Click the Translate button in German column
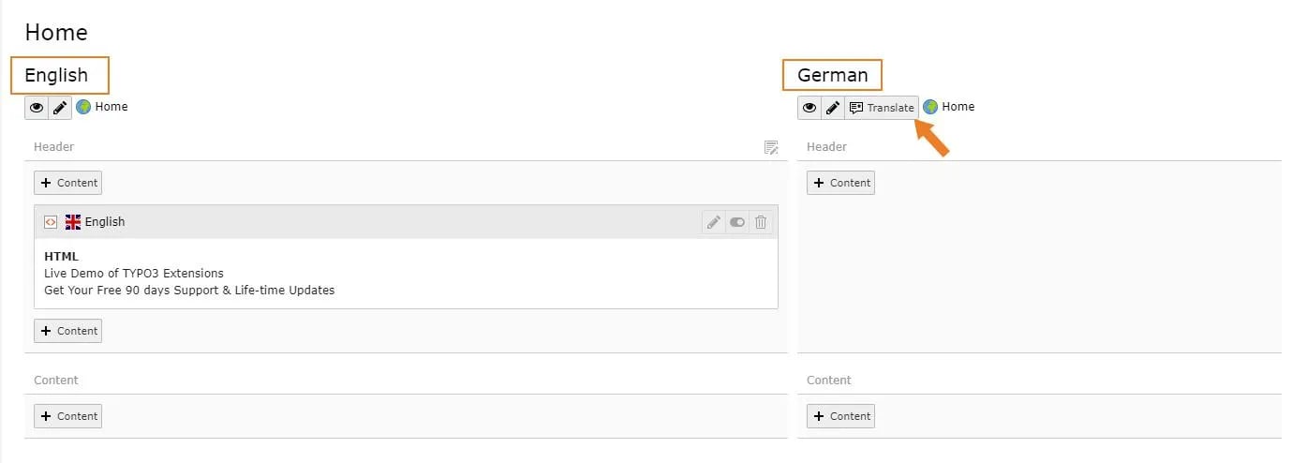 [882, 108]
